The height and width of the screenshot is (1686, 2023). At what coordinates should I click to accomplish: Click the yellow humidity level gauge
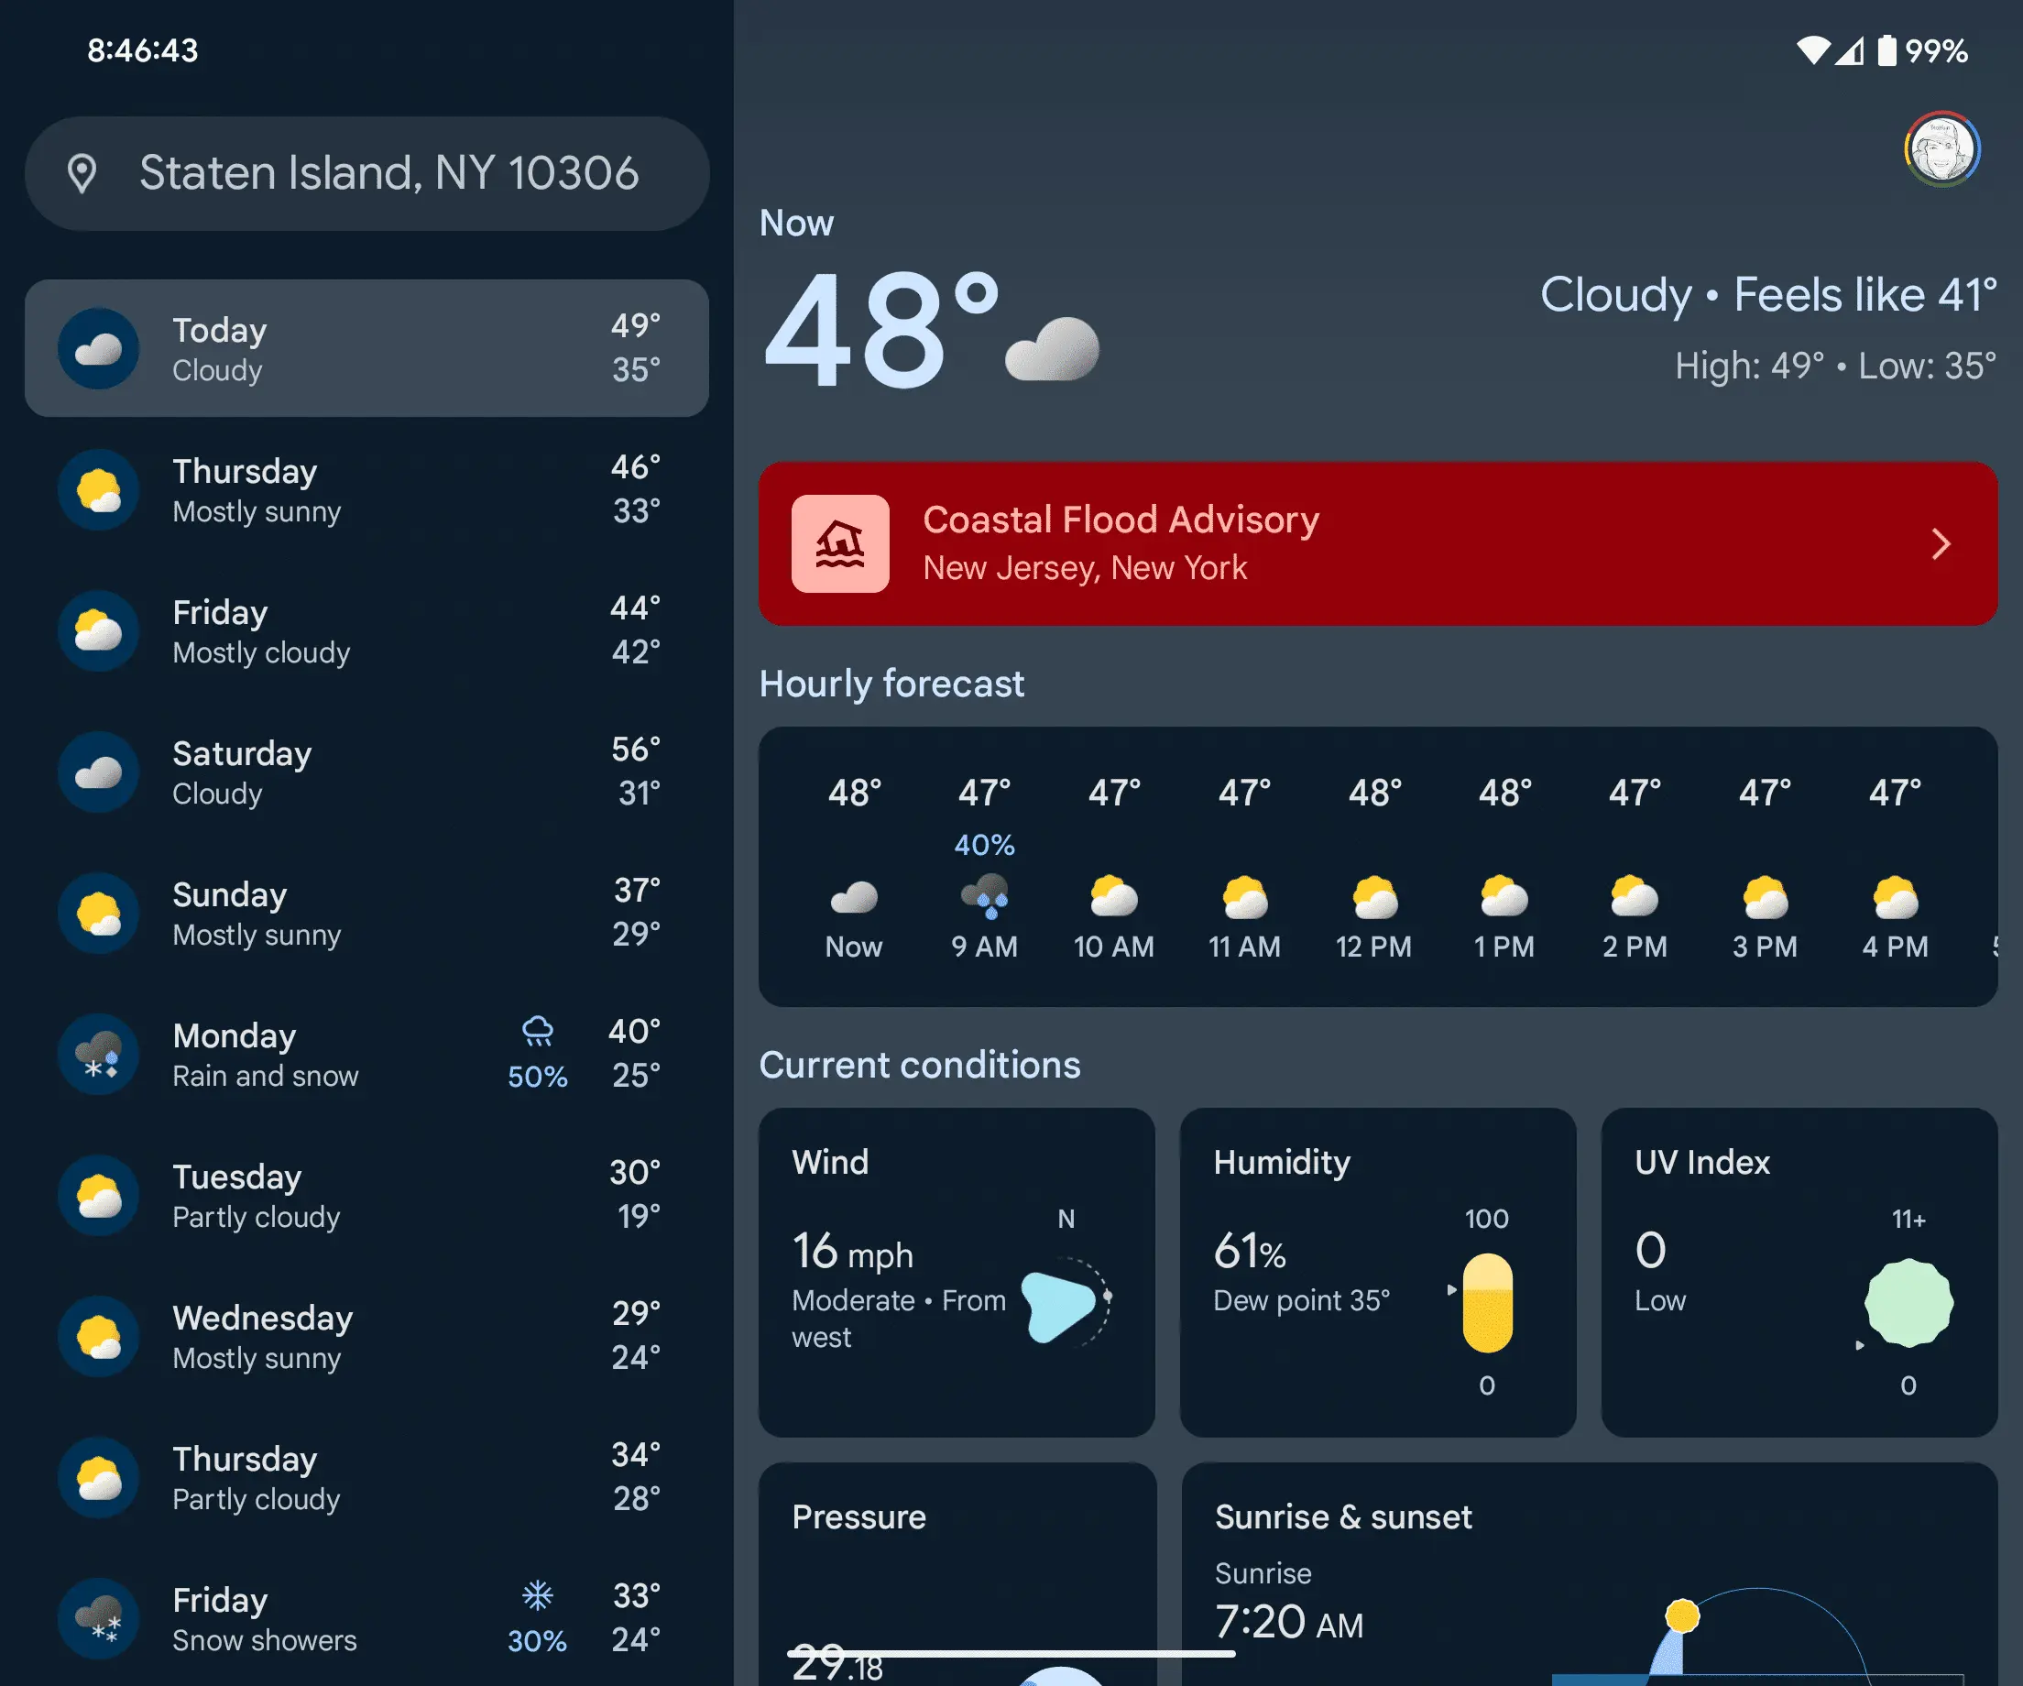click(1486, 1303)
